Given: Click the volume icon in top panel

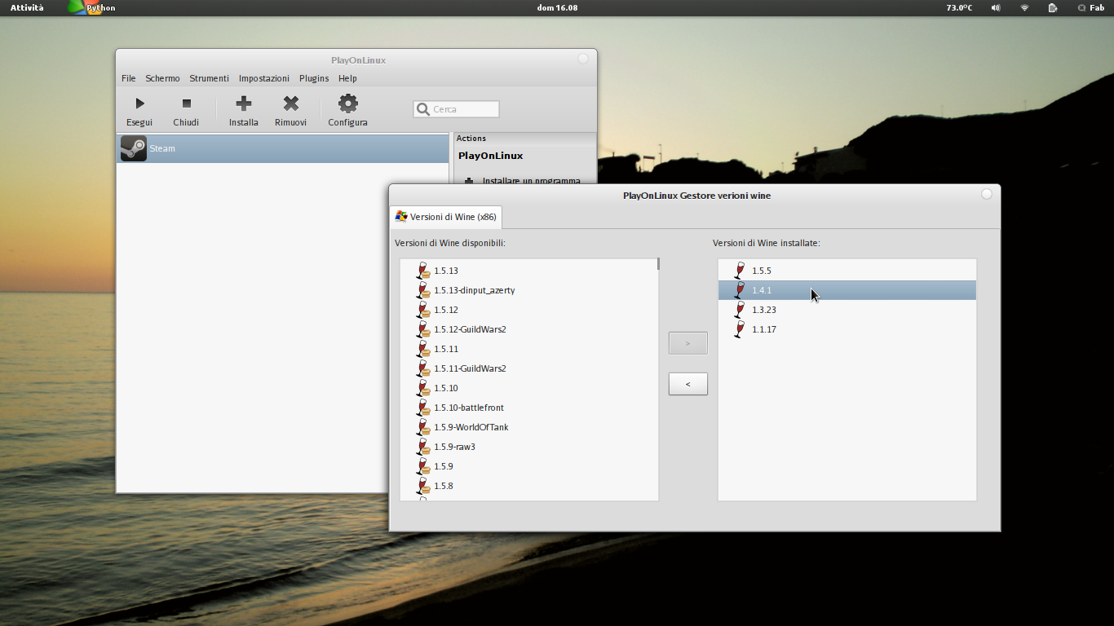Looking at the screenshot, I should 996,7.
